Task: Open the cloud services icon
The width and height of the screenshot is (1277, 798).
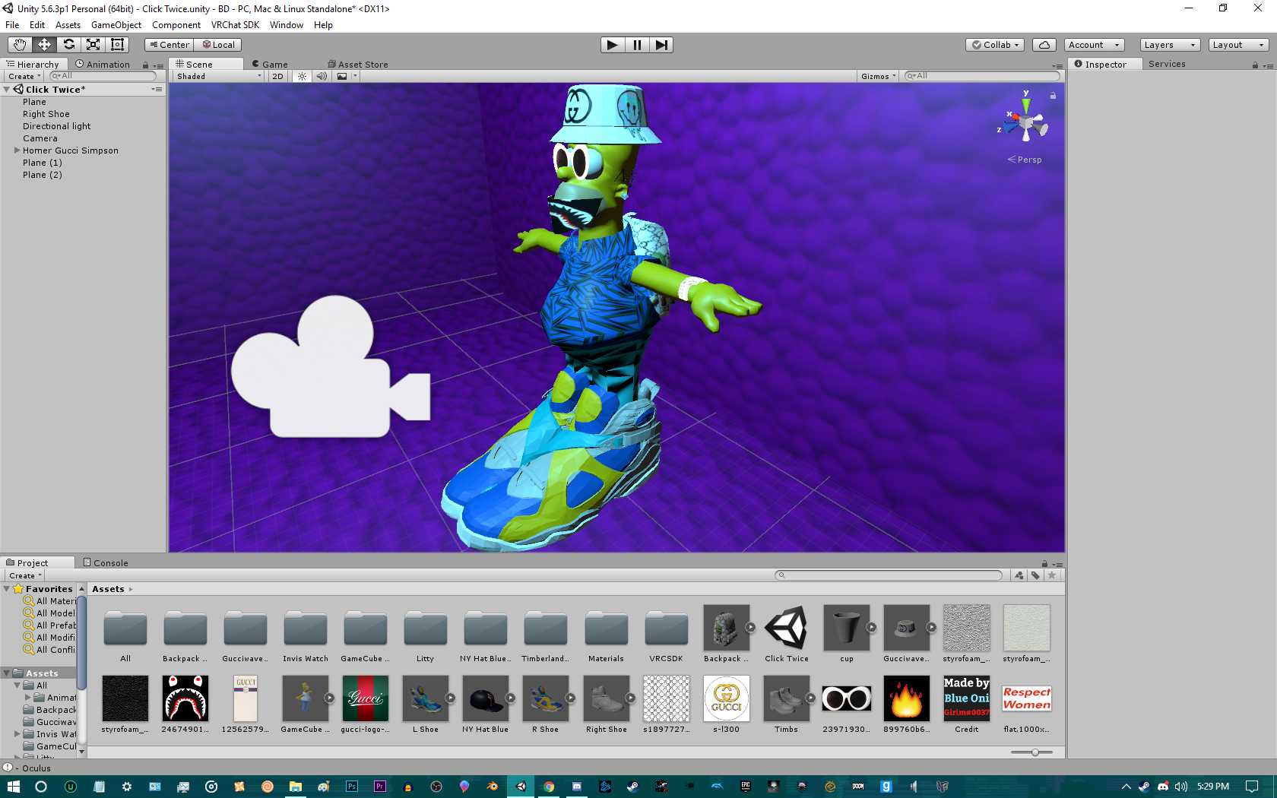Action: tap(1044, 45)
